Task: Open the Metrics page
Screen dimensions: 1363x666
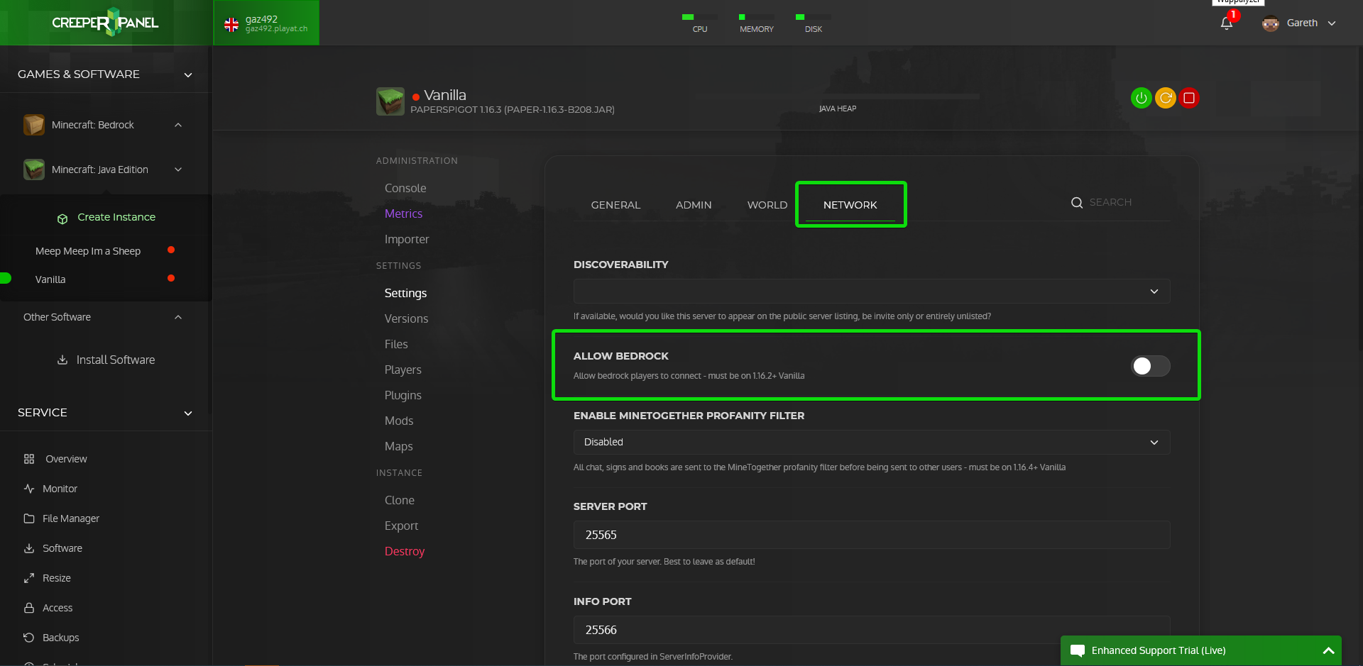Action: [403, 213]
